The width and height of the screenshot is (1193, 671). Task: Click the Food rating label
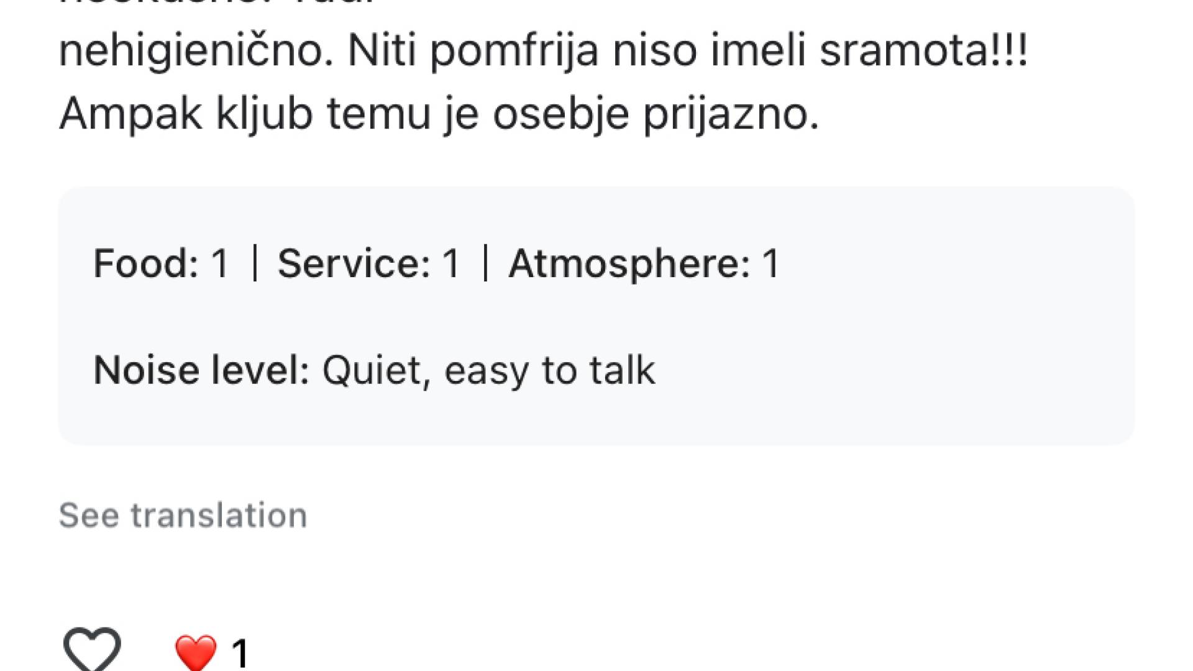point(145,263)
